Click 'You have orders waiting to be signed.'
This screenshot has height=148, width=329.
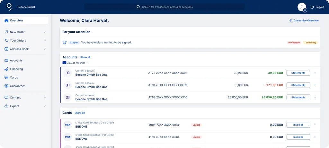(x=106, y=43)
